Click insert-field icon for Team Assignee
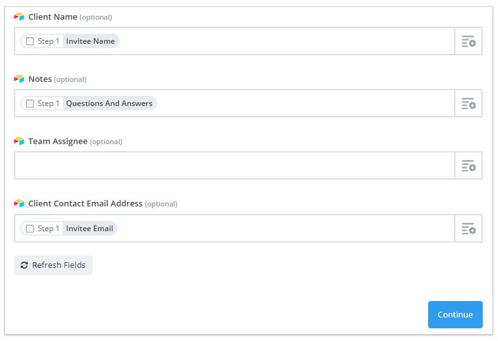The height and width of the screenshot is (341, 498). point(468,166)
